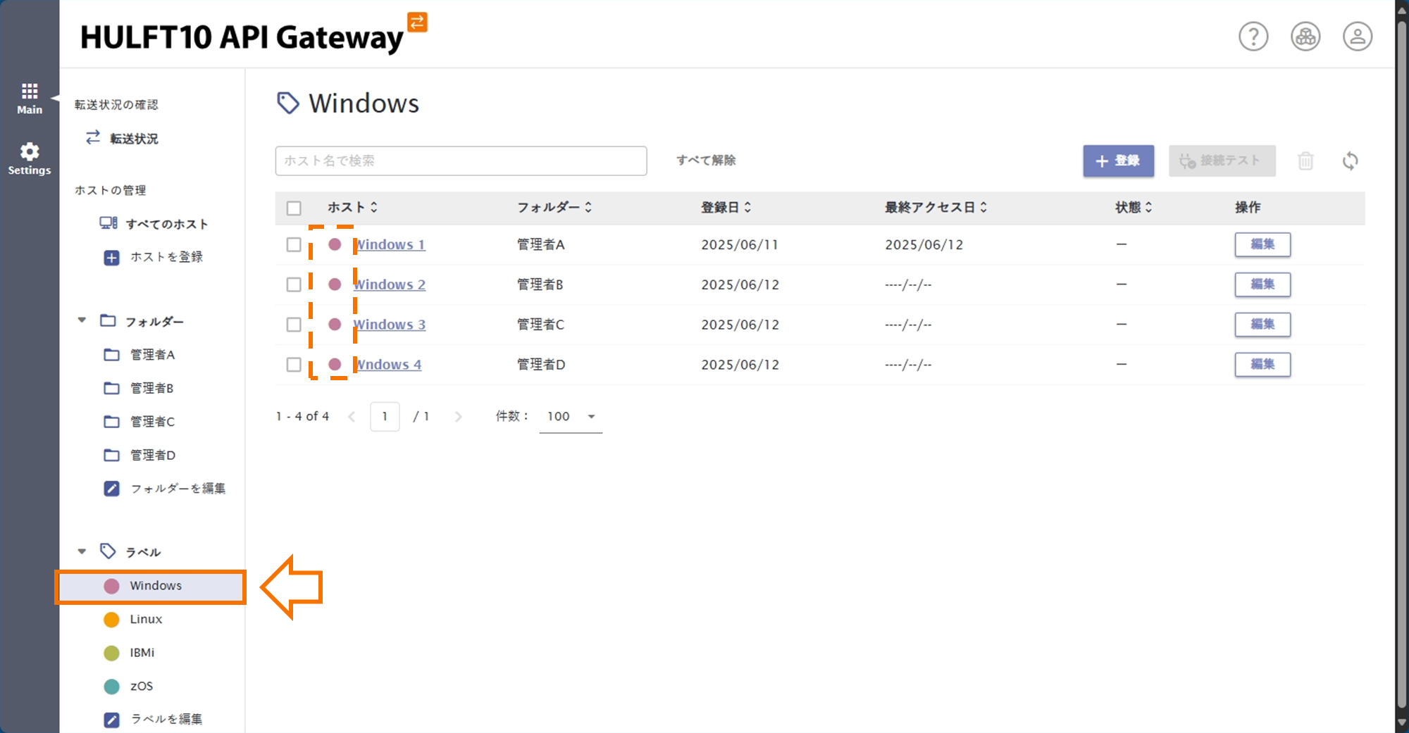Collapse the ラベル tree section
1409x733 pixels.
(x=82, y=551)
